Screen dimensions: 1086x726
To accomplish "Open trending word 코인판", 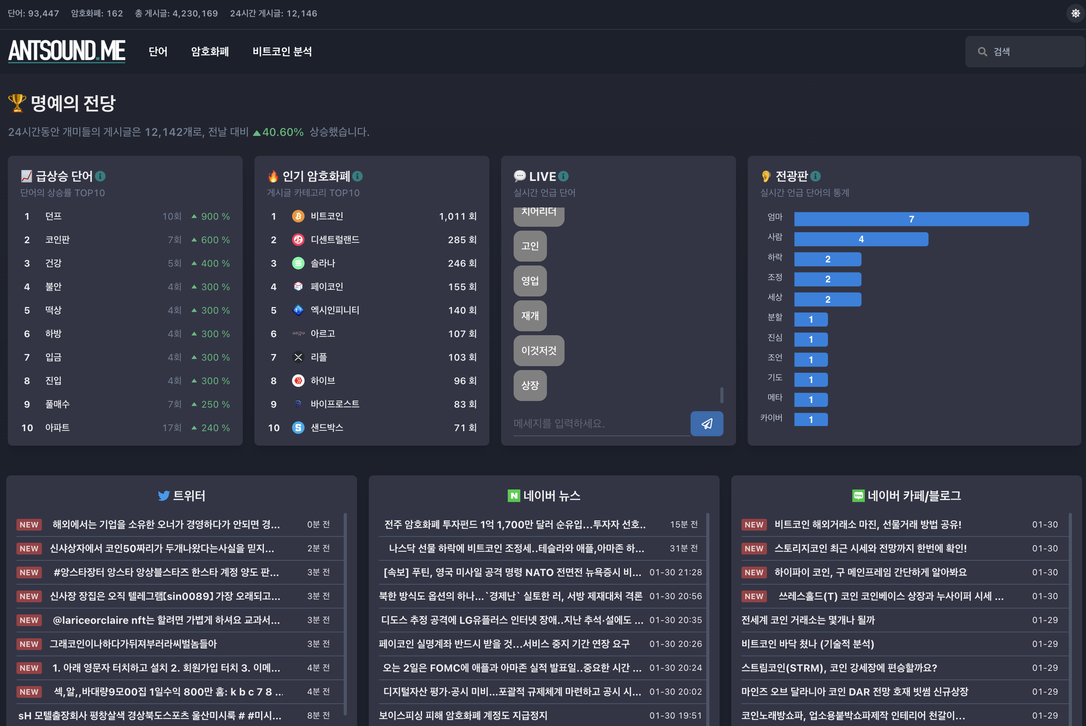I will (58, 240).
